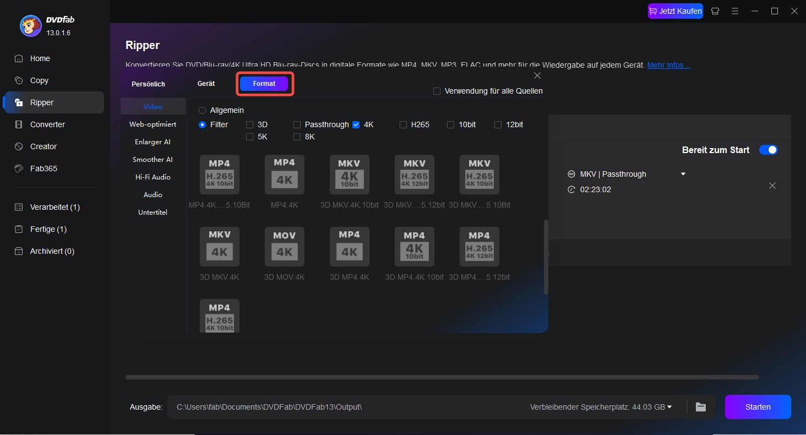Switch to the Persönlich tab
The height and width of the screenshot is (435, 806).
point(148,84)
